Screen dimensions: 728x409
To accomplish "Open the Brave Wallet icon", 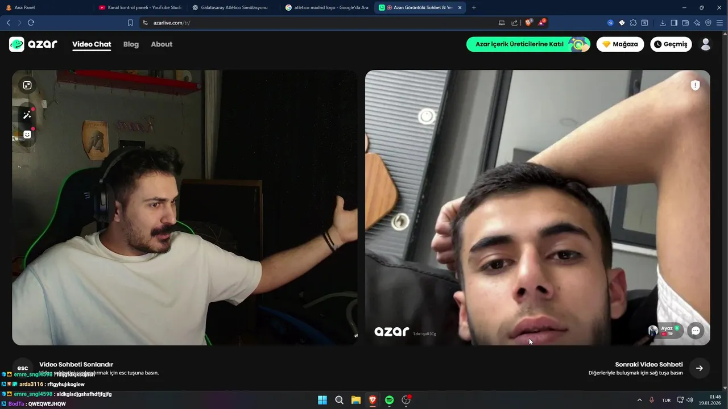I will pyautogui.click(x=685, y=23).
